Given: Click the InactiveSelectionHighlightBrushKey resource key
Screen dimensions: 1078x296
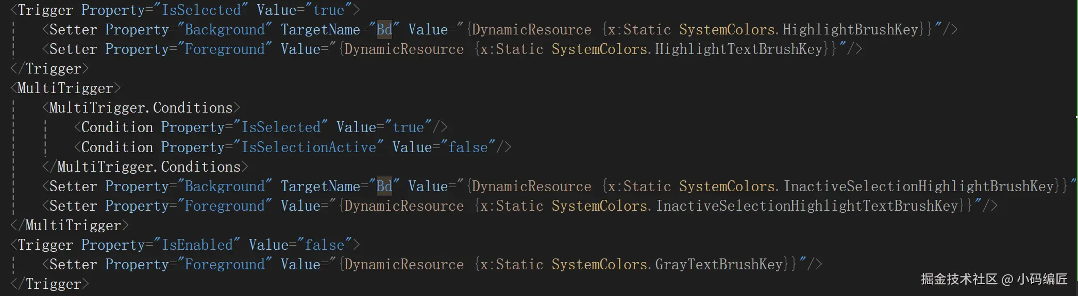Looking at the screenshot, I should coord(918,187).
